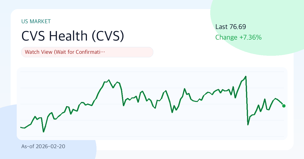Click the green Change +7.36% text
Viewport: 304px width, 159px height.
pos(238,38)
